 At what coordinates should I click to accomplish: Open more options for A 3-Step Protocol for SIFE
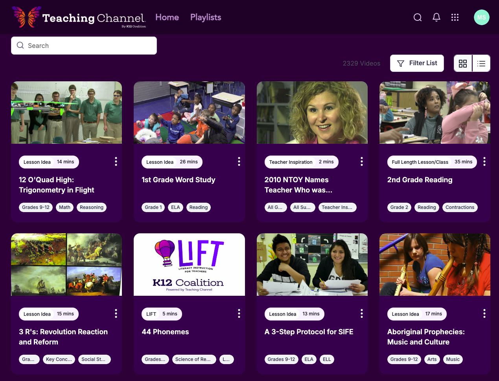(361, 313)
